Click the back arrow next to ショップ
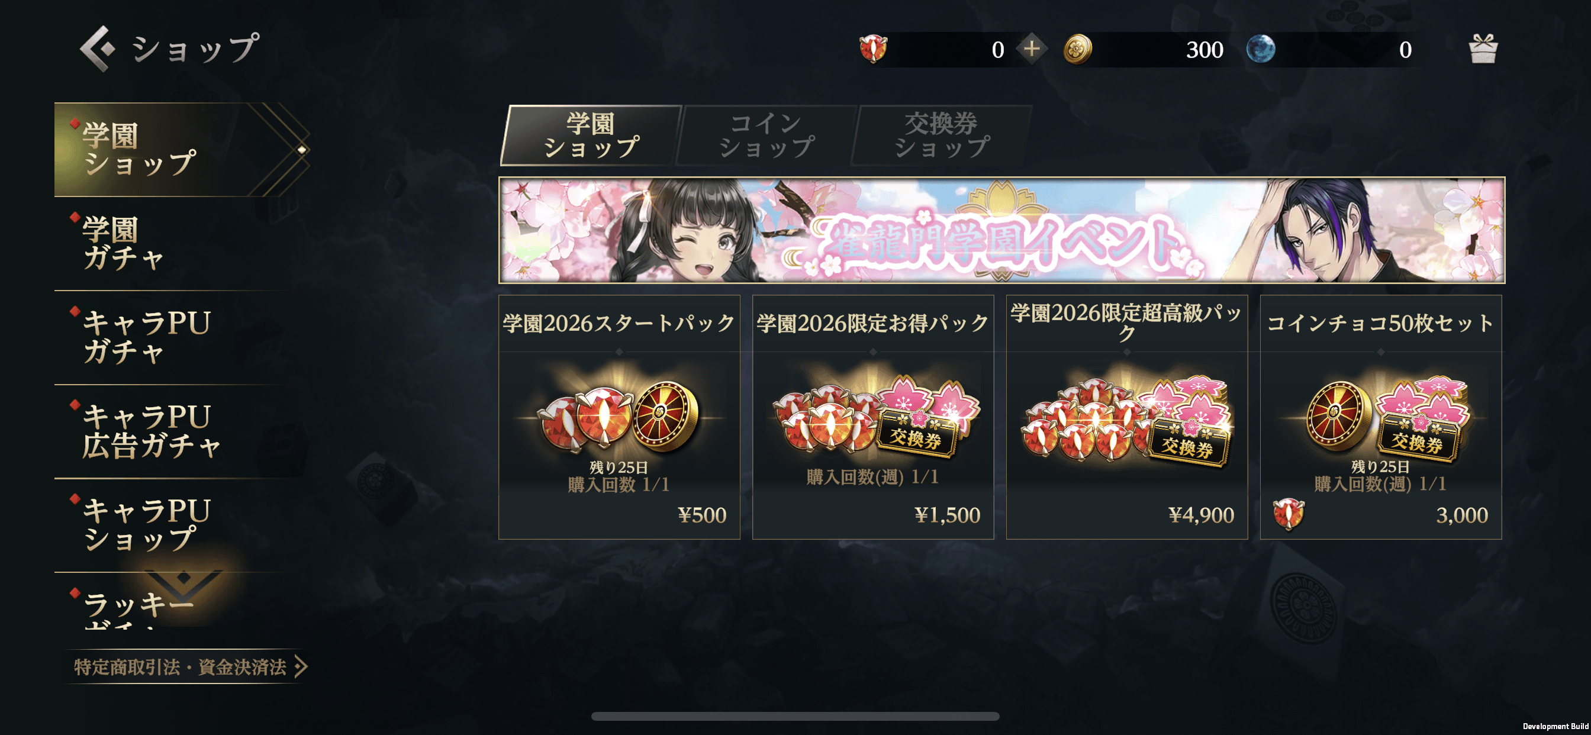 [x=98, y=49]
